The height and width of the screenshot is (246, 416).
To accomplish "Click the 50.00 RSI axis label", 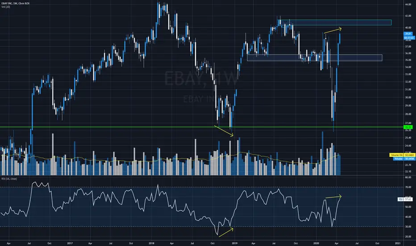I will point(408,207).
